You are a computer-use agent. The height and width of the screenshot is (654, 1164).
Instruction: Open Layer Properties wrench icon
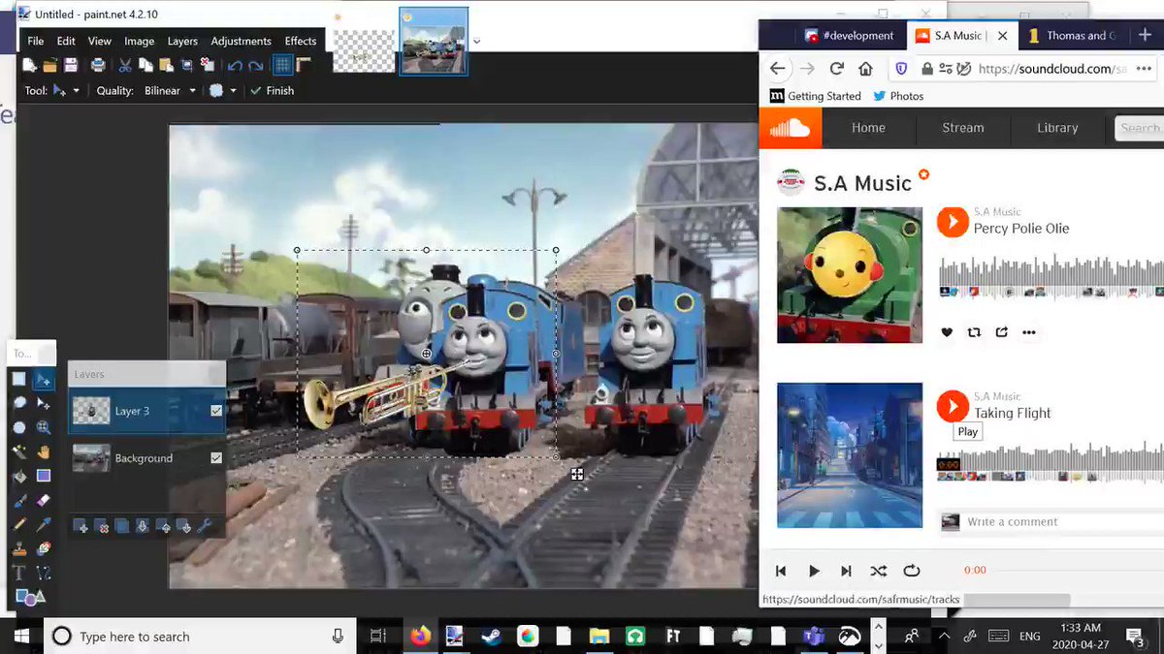(x=205, y=526)
